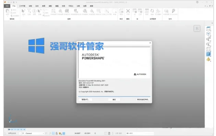Click the 65.5301 Y coordinate field
216x136 pixels.
87,133
